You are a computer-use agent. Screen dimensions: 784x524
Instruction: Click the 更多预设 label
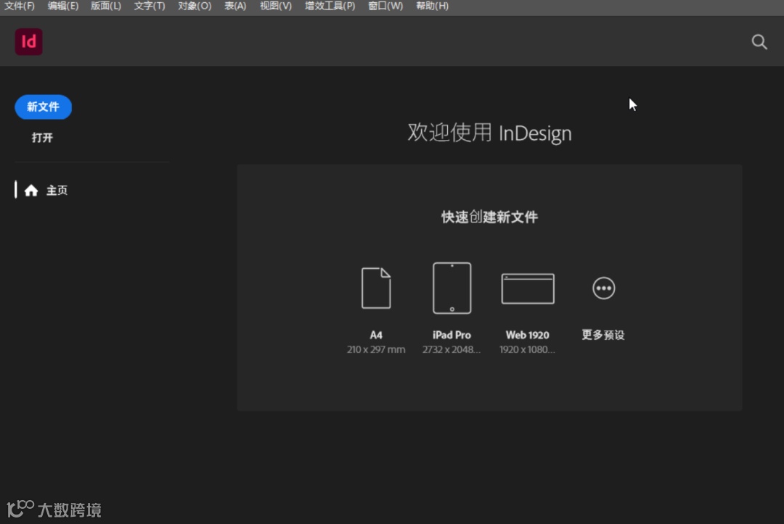(x=603, y=335)
